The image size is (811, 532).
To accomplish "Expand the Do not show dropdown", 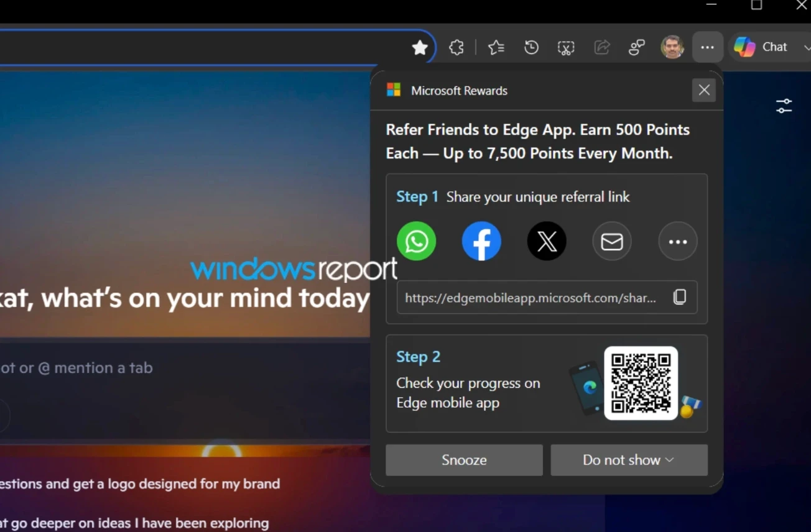I will pos(629,460).
